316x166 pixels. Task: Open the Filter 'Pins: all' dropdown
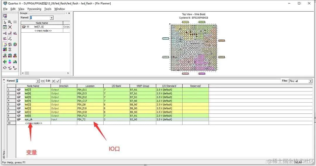310,81
